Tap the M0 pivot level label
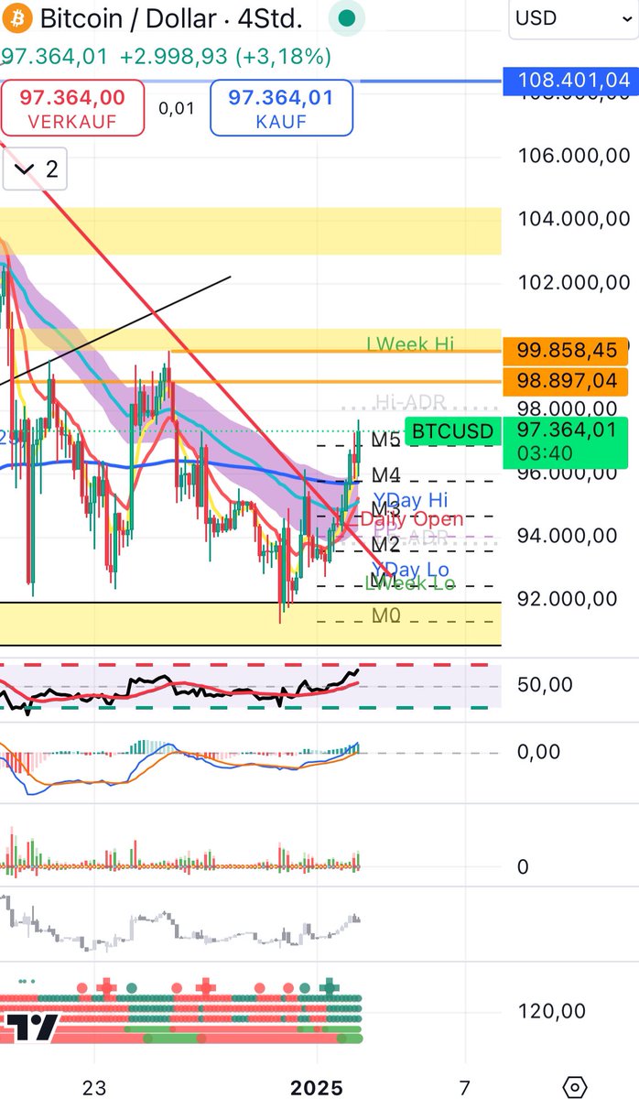The height and width of the screenshot is (1099, 639). 385,615
